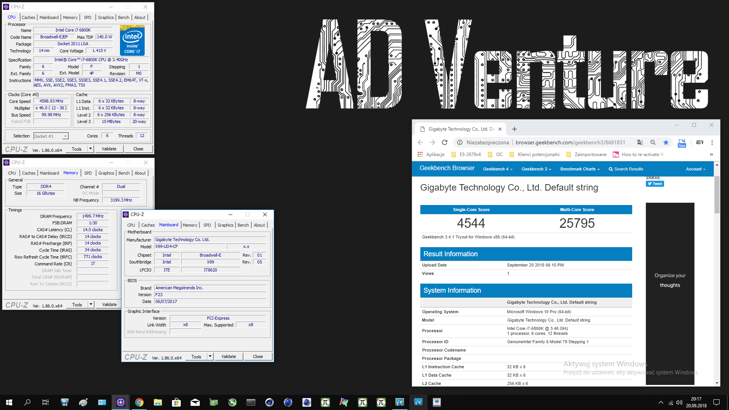The height and width of the screenshot is (410, 729).
Task: Launch Microsoft Store from the taskbar
Action: (x=176, y=402)
